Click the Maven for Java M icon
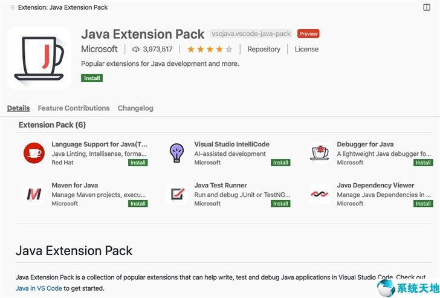The width and height of the screenshot is (440, 298). pos(34,194)
